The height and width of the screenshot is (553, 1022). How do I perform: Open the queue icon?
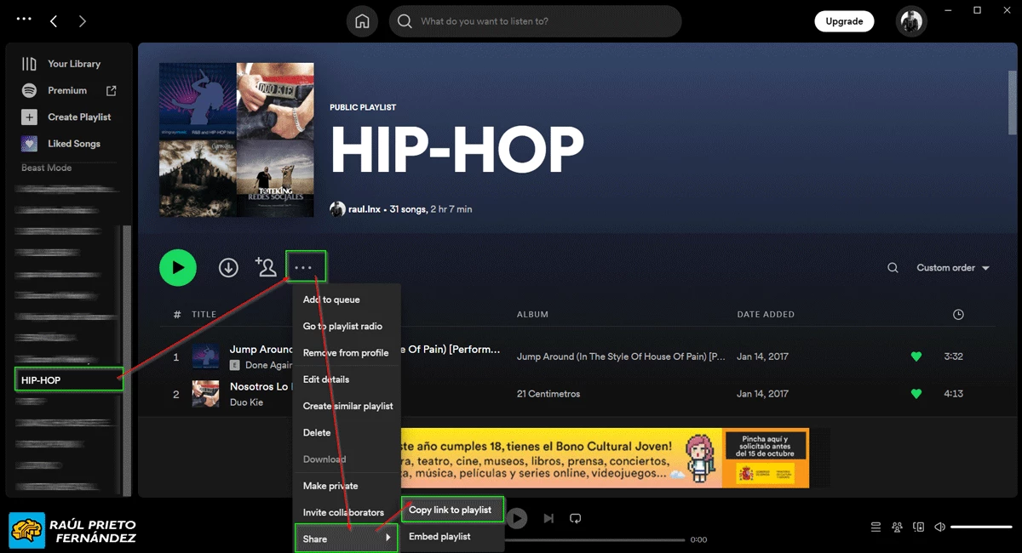coord(876,527)
